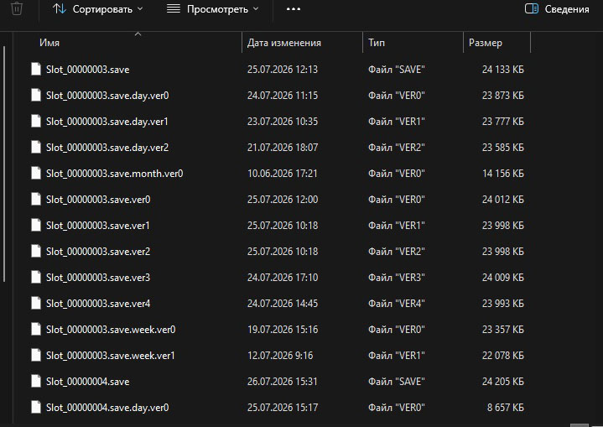The width and height of the screenshot is (603, 427).
Task: Select the Slot_00000003.save.month.ver0 file icon
Action: pos(36,173)
